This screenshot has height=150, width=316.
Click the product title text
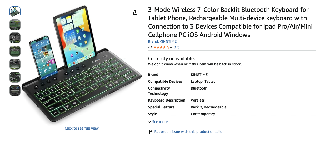point(228,22)
